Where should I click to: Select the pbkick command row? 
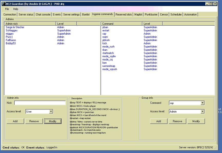coord(106,40)
